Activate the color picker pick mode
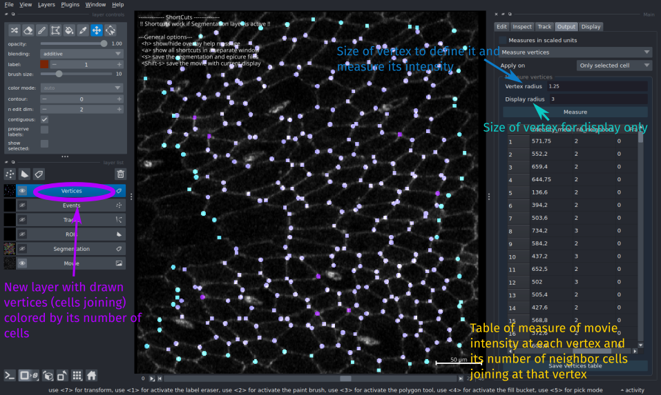 (x=83, y=30)
